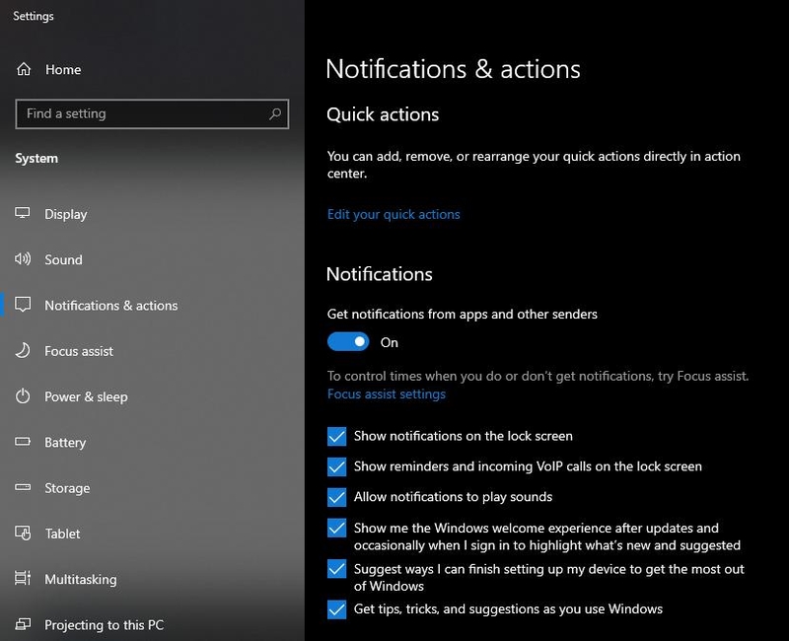Click the System category heading
The image size is (789, 641).
pyautogui.click(x=36, y=159)
